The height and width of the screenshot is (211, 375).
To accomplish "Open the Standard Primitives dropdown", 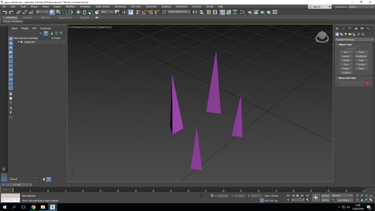I will [x=354, y=39].
